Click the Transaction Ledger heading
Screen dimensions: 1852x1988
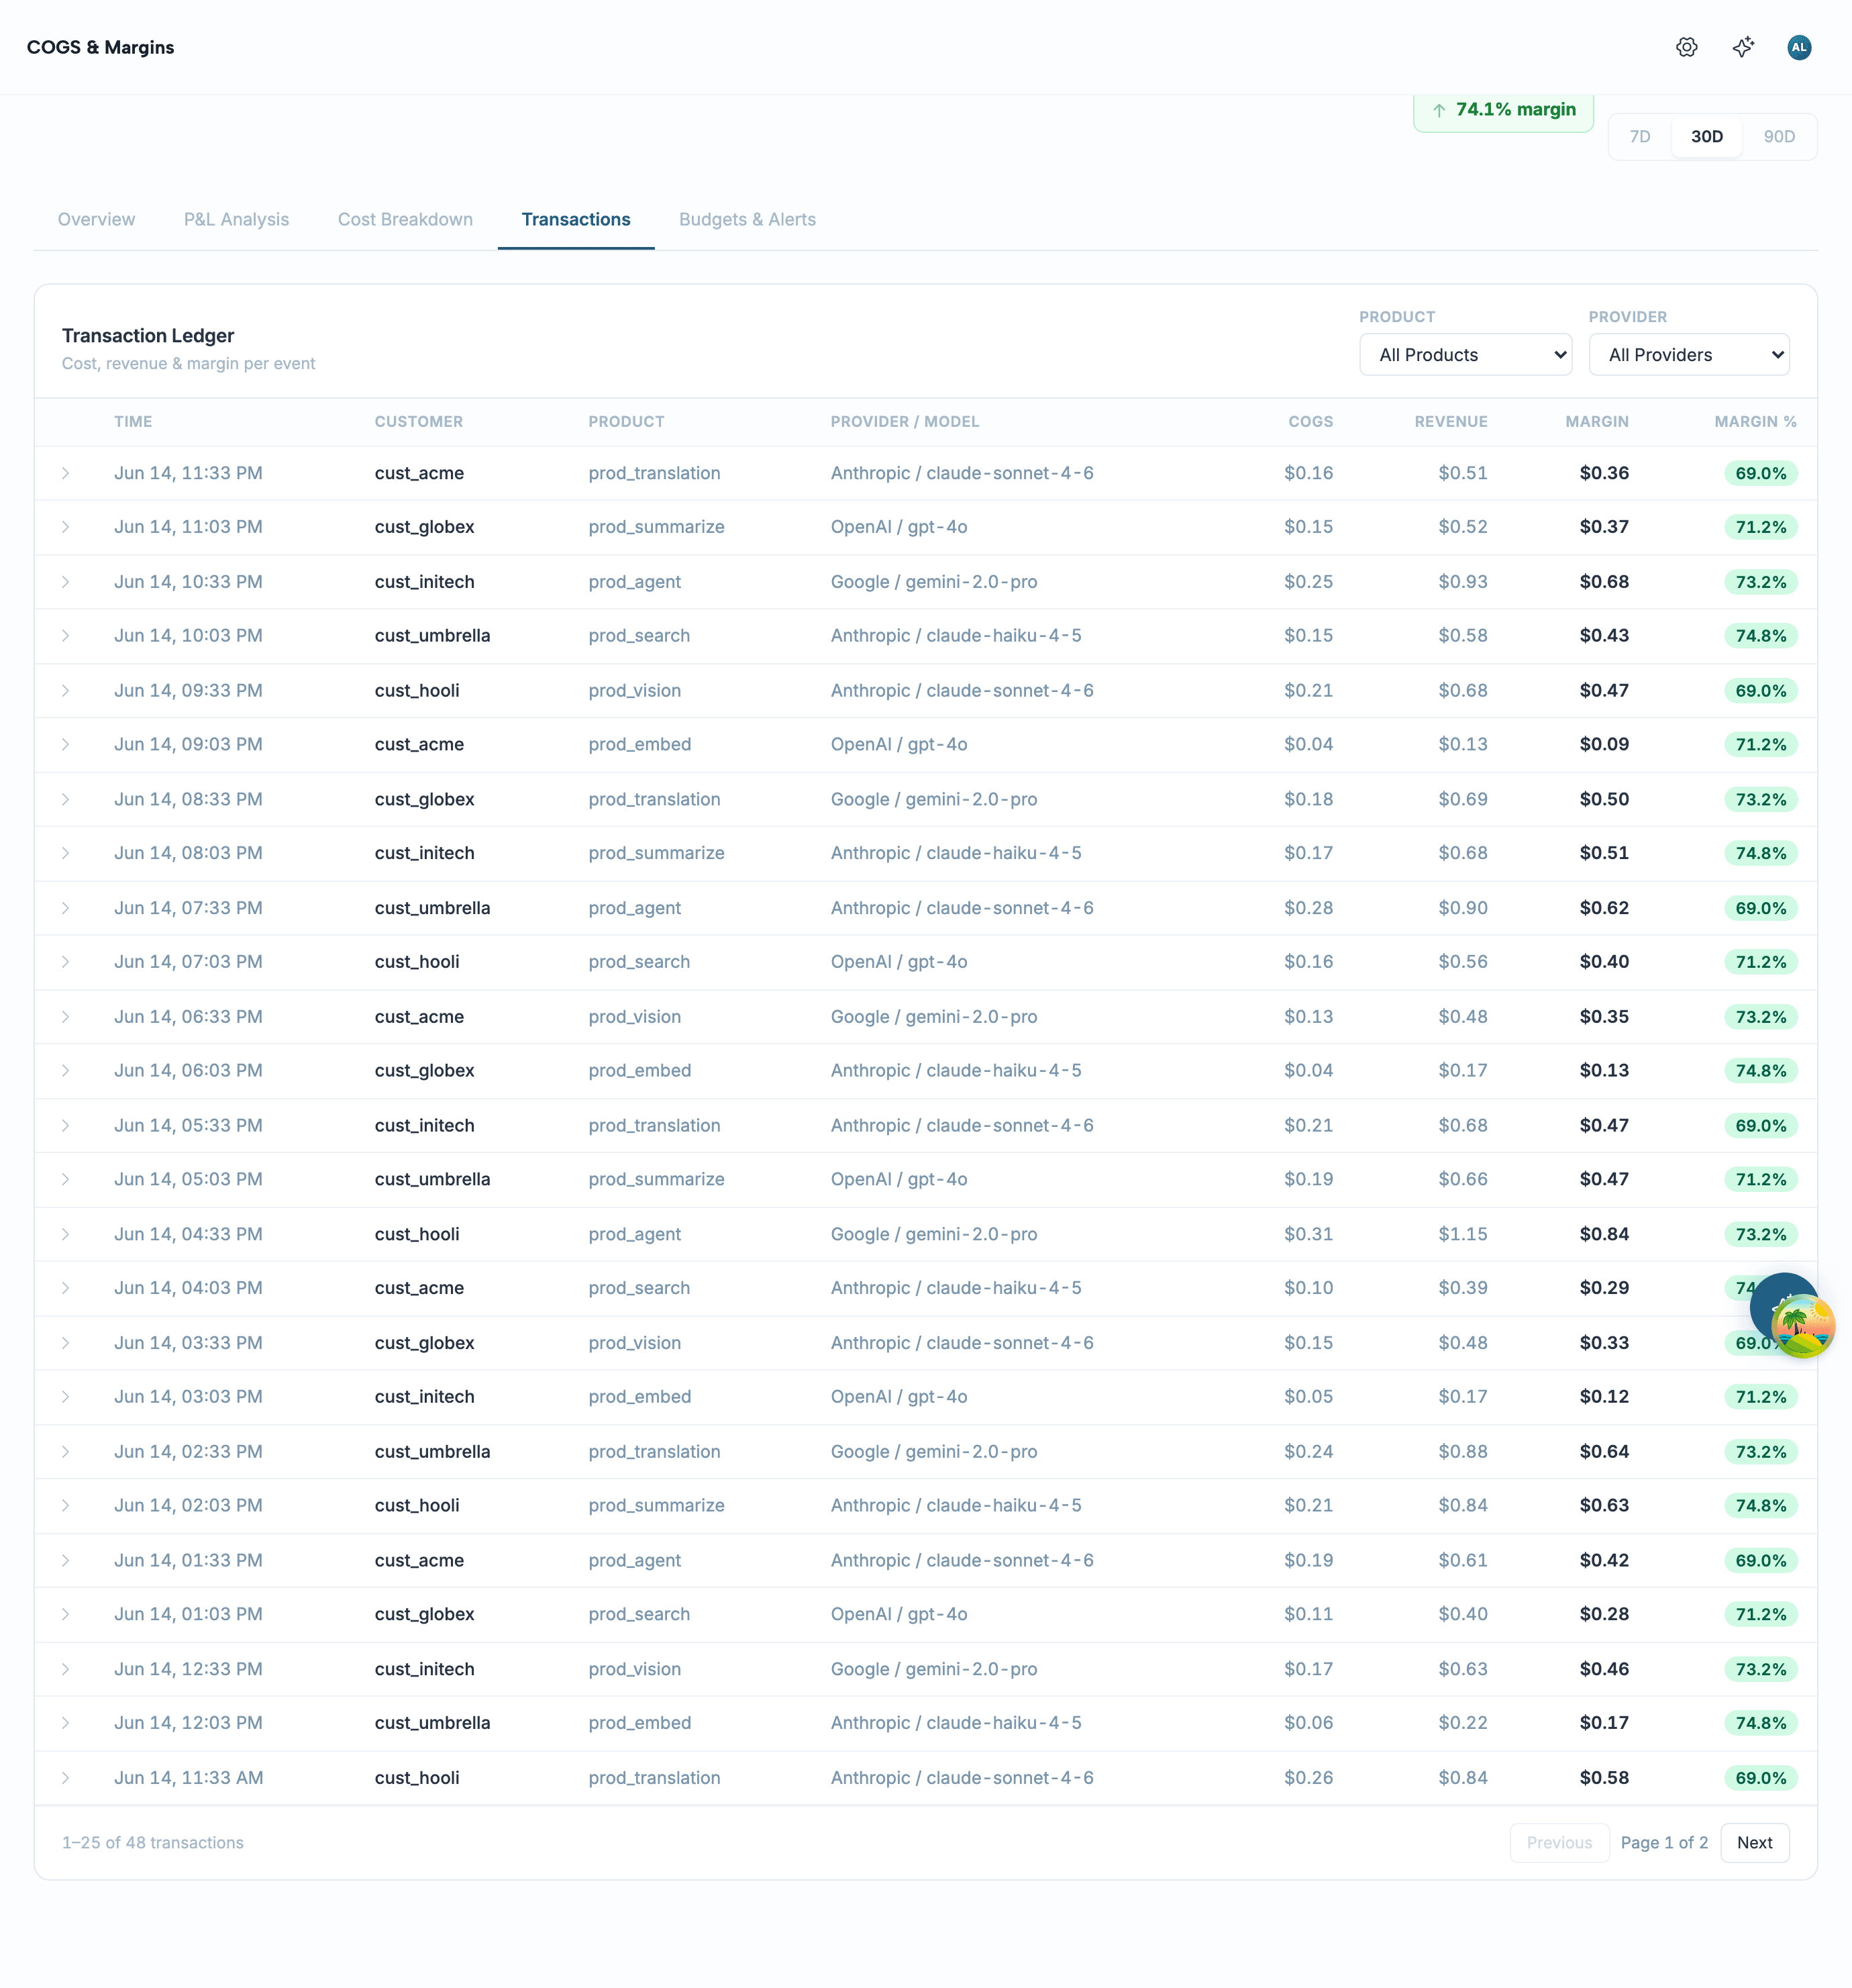(x=148, y=336)
